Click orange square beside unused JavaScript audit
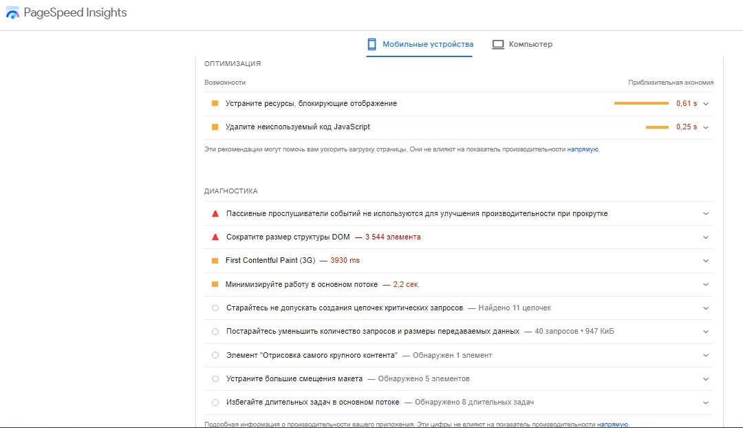 coord(215,127)
